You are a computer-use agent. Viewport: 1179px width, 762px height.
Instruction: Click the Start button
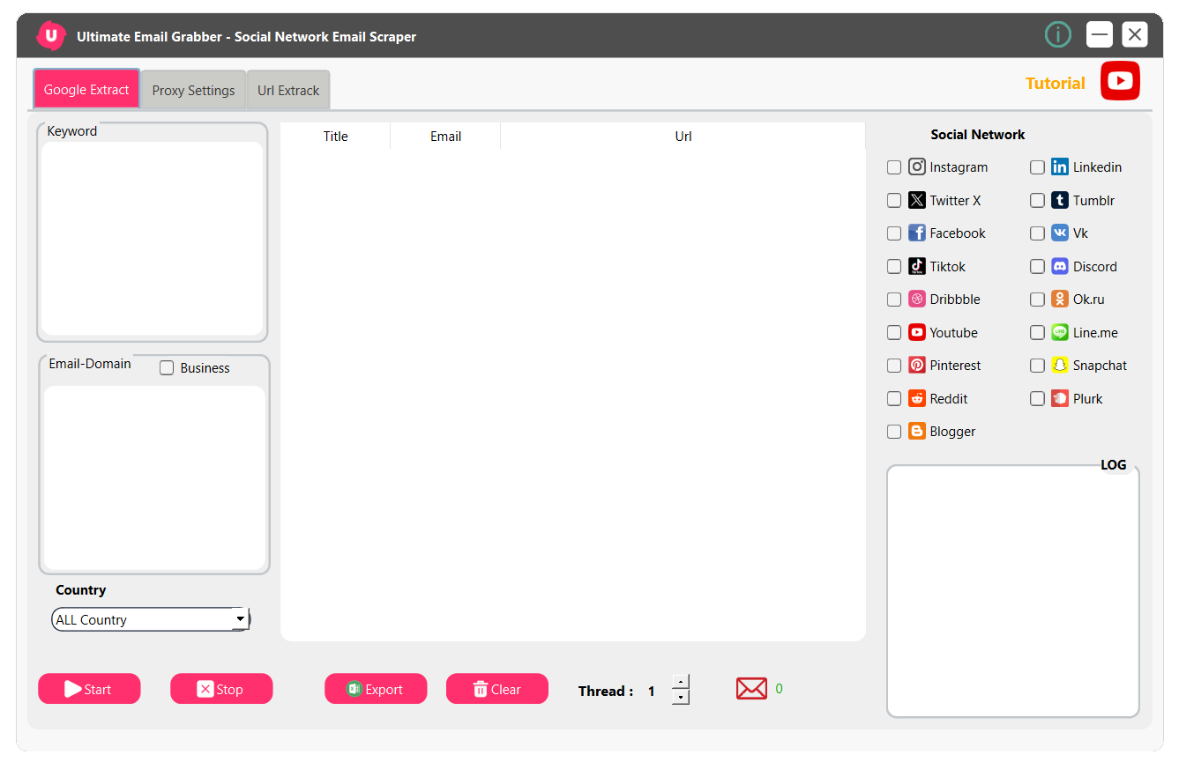coord(89,689)
